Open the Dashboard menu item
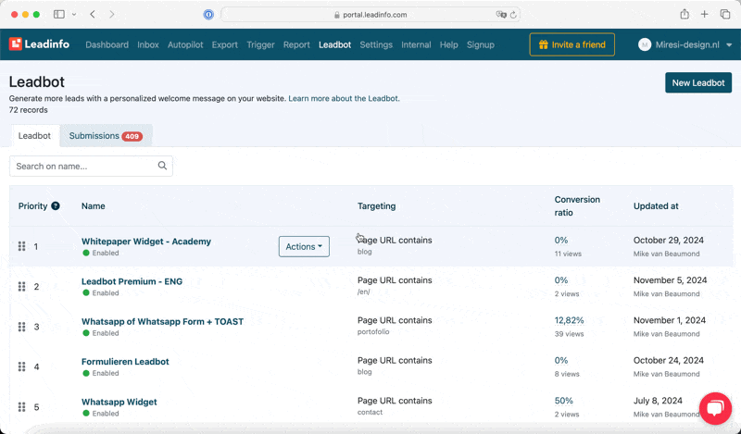The image size is (741, 434). point(107,44)
